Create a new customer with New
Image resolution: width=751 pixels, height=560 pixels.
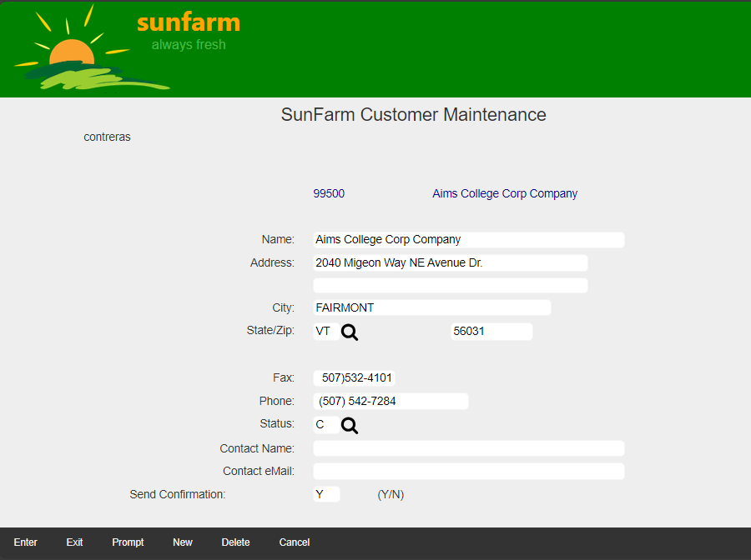[x=183, y=542]
